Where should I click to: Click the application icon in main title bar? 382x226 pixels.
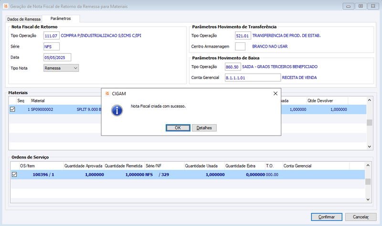pos(6,6)
